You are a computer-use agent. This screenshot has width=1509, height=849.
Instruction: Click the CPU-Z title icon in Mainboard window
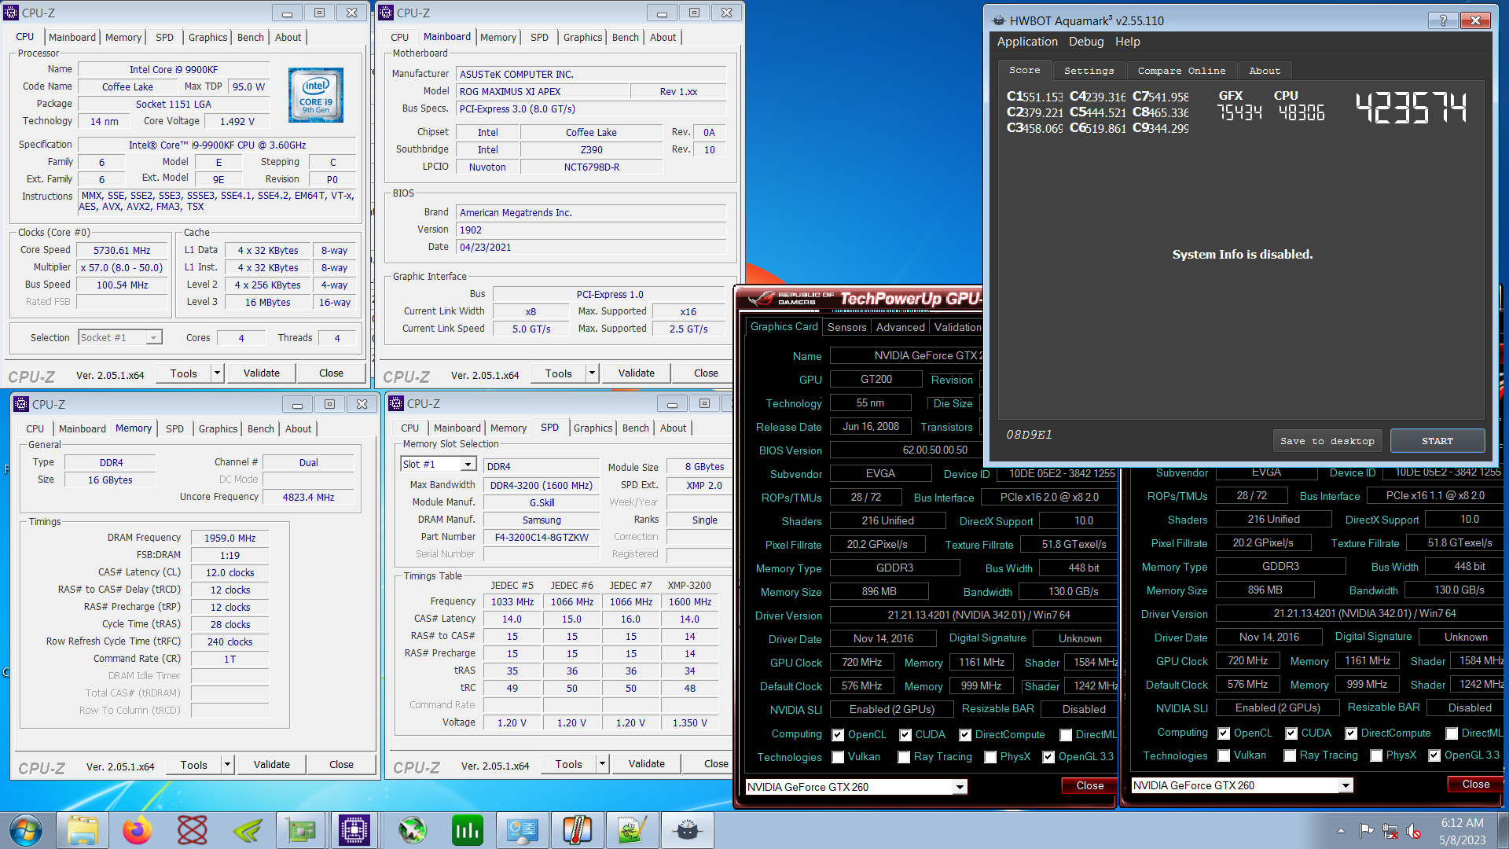pyautogui.click(x=386, y=13)
